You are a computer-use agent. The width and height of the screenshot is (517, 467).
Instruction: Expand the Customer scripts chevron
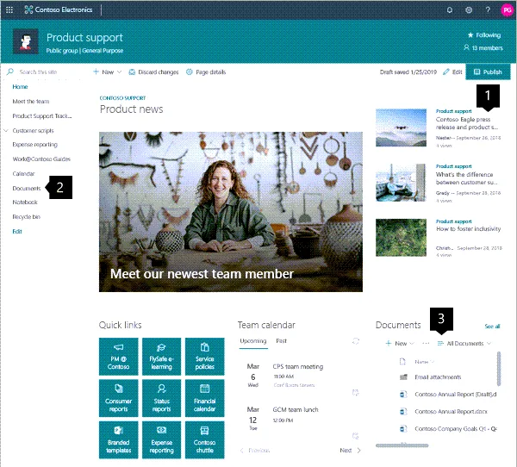(6, 131)
